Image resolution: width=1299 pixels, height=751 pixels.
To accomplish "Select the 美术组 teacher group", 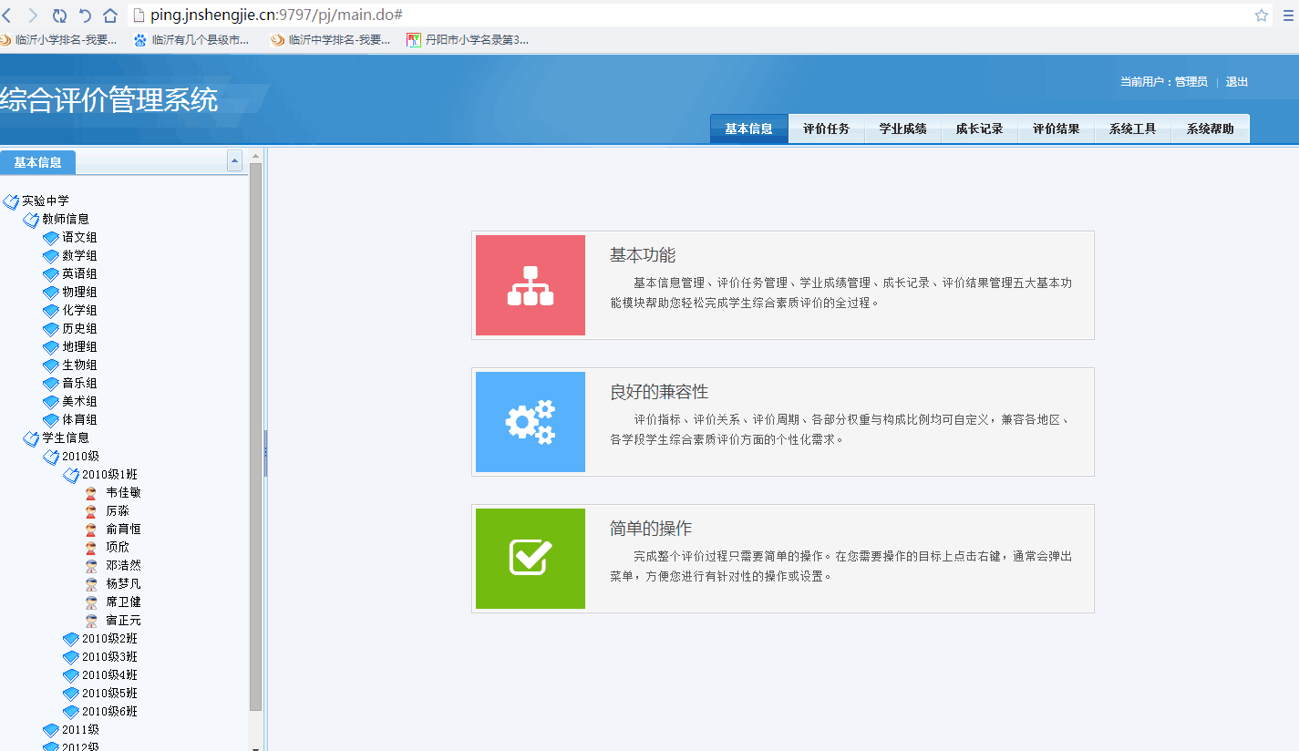I will coord(79,402).
